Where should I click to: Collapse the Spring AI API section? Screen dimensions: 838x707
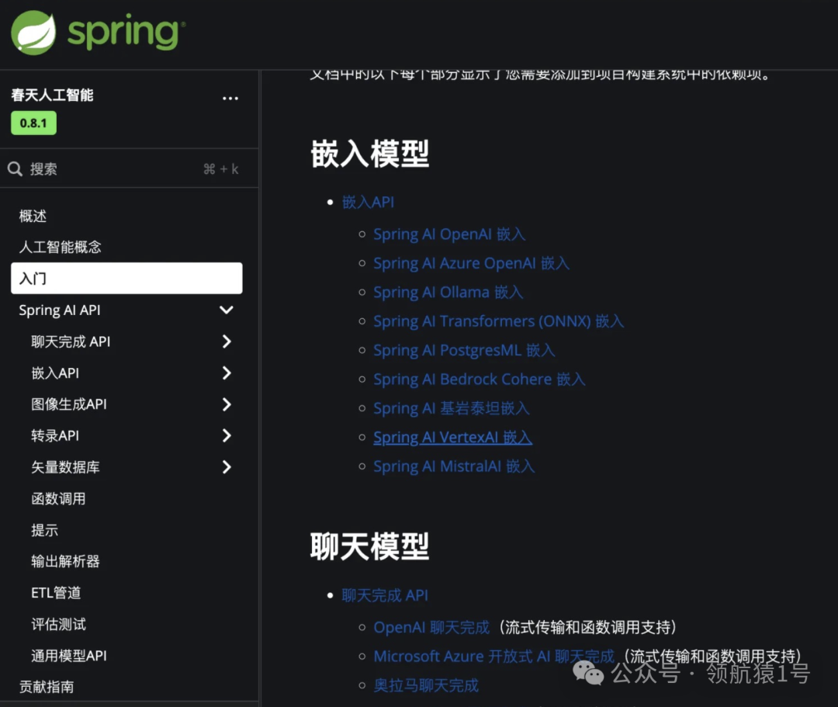[226, 310]
